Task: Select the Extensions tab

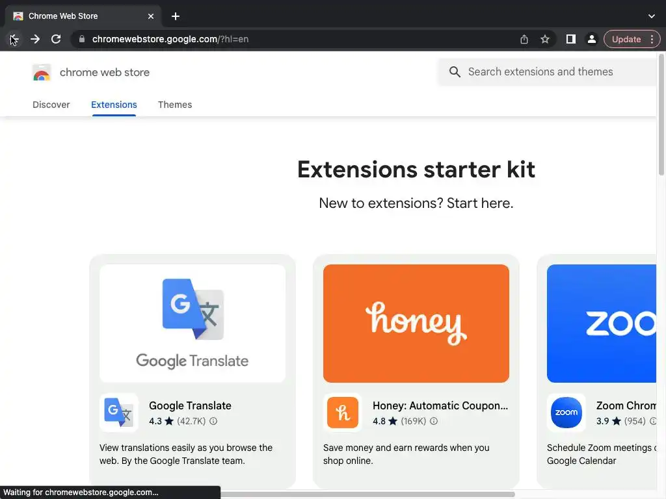Action: [114, 105]
